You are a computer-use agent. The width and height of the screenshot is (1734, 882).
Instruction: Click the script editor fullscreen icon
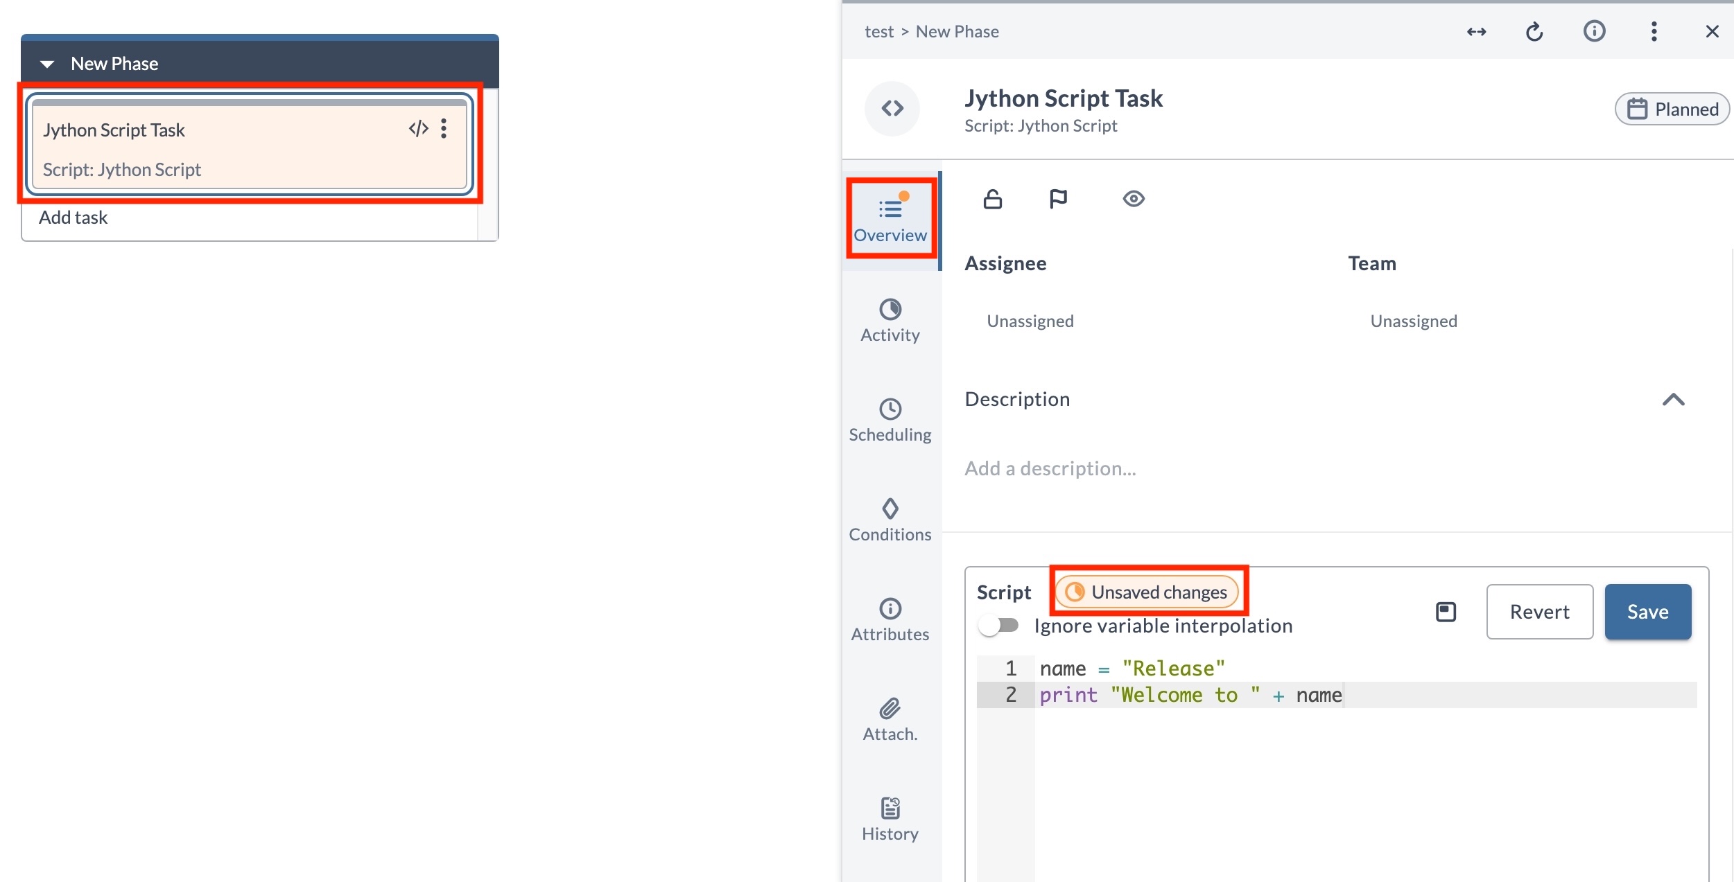click(x=1446, y=612)
